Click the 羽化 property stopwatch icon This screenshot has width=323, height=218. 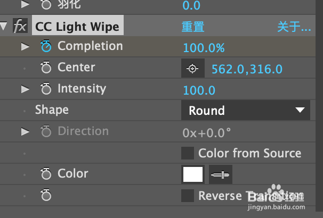pos(46,5)
